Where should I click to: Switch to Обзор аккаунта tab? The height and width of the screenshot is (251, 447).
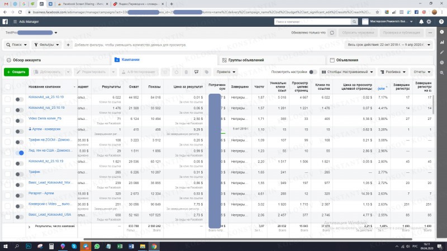56,60
